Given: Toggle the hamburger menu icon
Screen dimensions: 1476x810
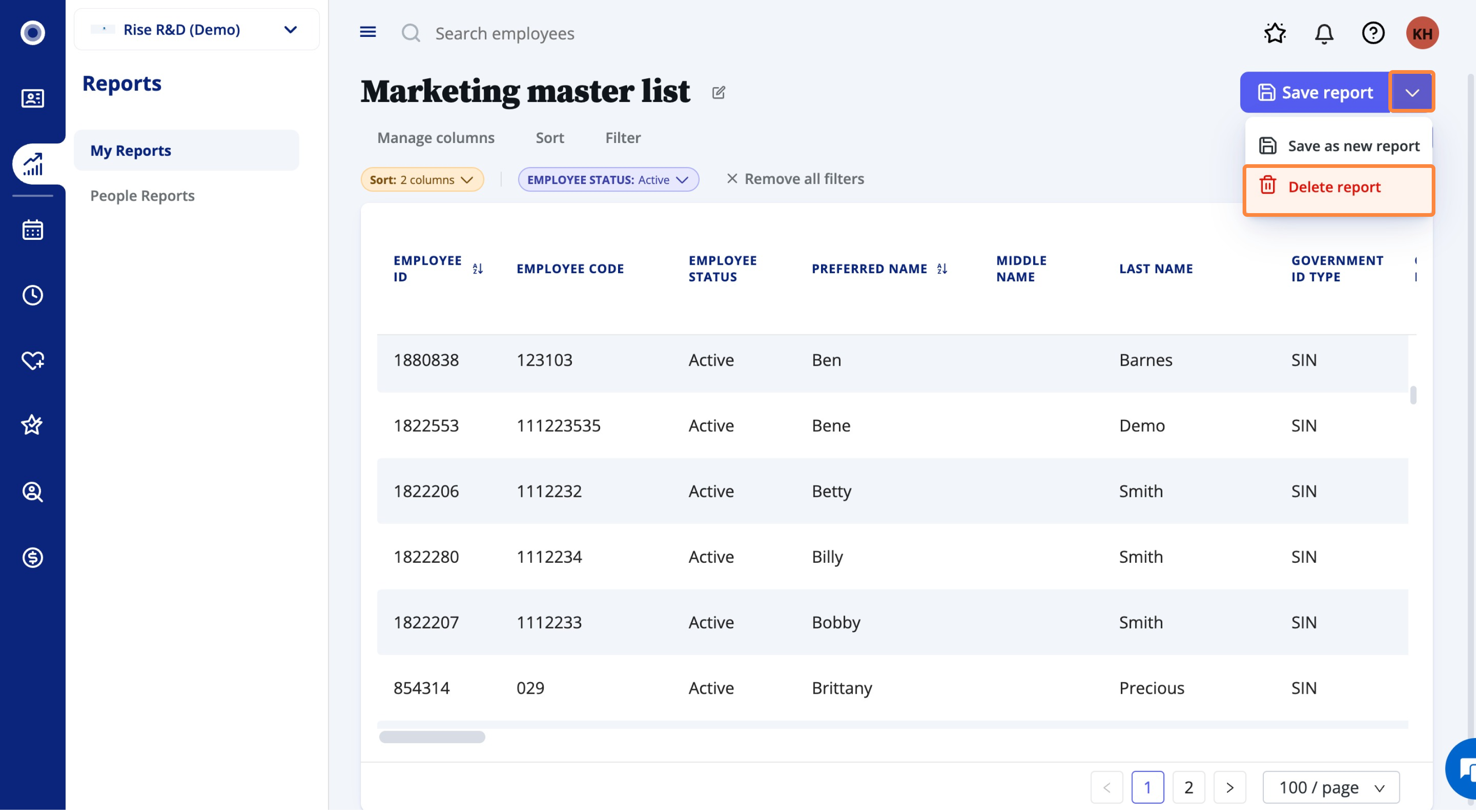Looking at the screenshot, I should (x=368, y=32).
